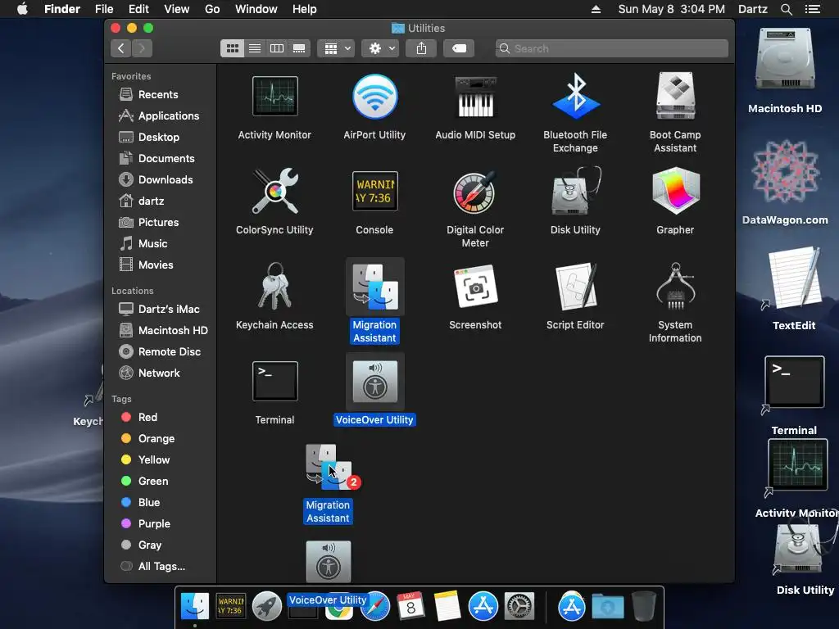Image resolution: width=839 pixels, height=629 pixels.
Task: Open Launchpad rocket in the Dock
Action: tap(266, 606)
